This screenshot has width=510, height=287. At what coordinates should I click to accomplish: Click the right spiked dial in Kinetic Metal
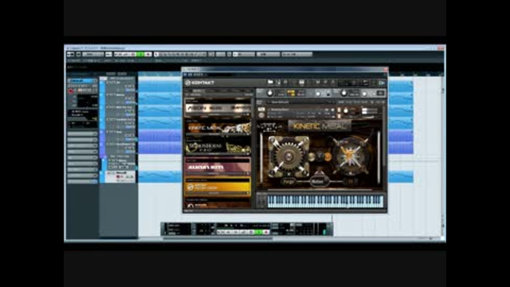point(350,156)
